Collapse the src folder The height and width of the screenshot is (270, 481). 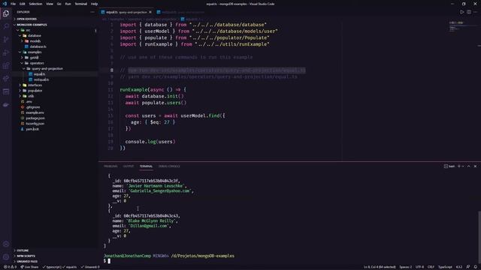tap(28, 30)
